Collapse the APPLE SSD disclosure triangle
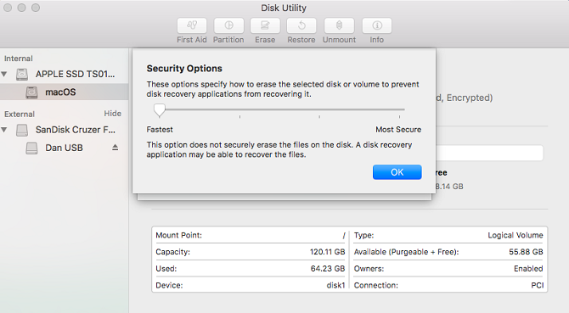This screenshot has width=569, height=313. tap(4, 75)
